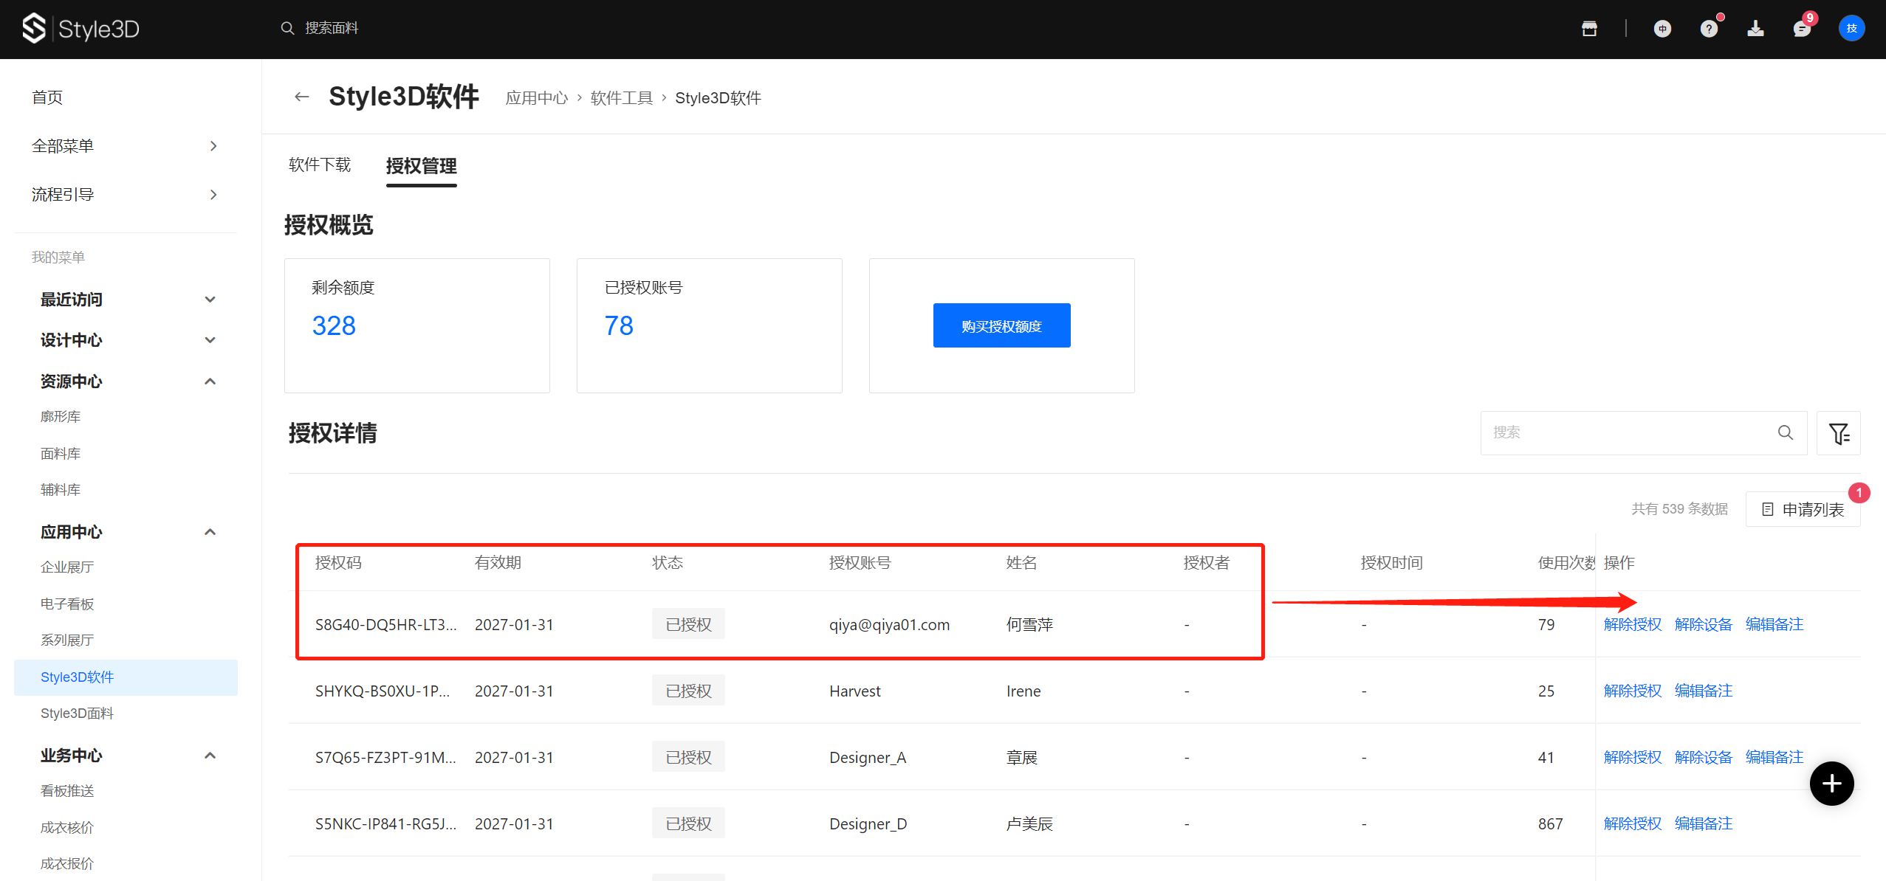Viewport: 1886px width, 881px height.
Task: Click the filter funnel icon
Action: point(1838,433)
